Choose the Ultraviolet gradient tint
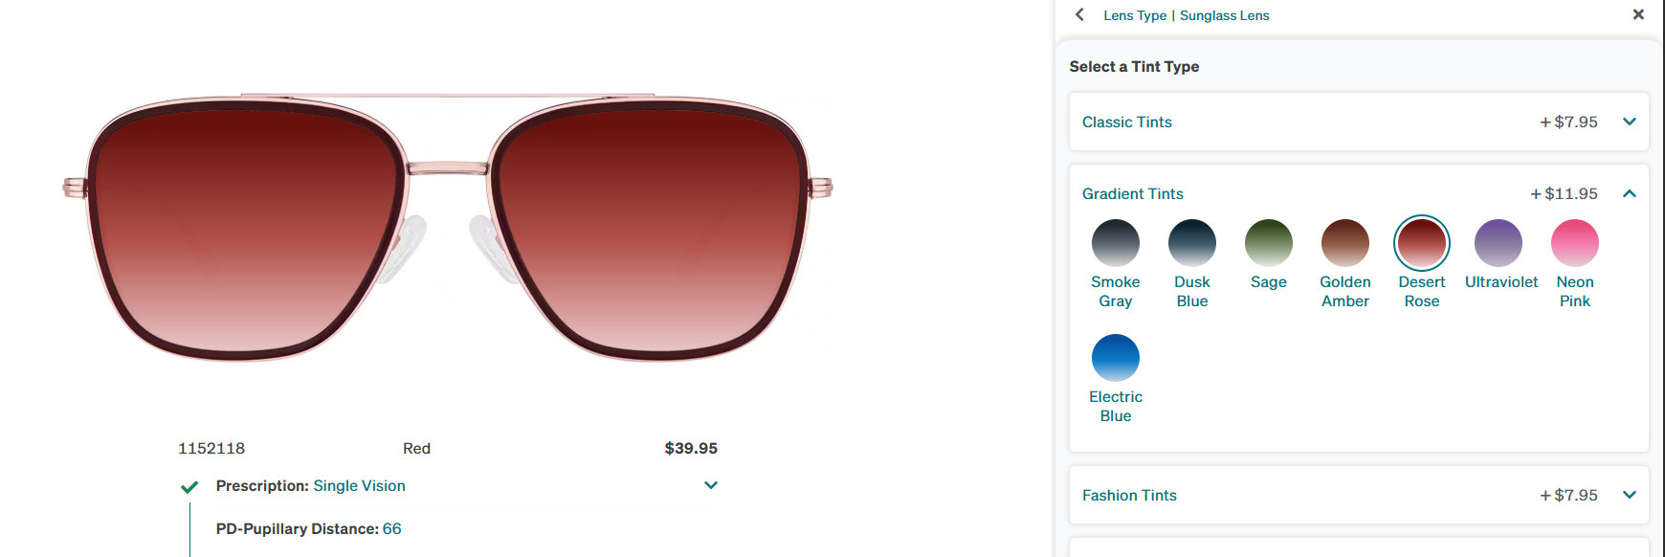Image resolution: width=1665 pixels, height=557 pixels. 1498,243
